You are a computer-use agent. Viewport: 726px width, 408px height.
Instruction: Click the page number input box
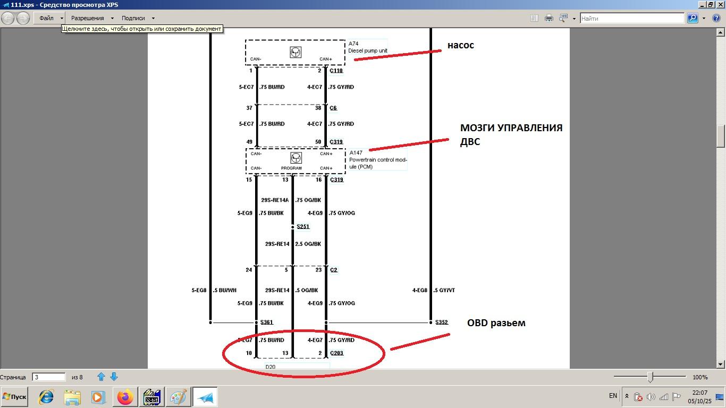tap(48, 377)
